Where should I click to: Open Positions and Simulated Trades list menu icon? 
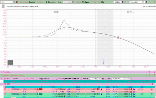(155, 75)
